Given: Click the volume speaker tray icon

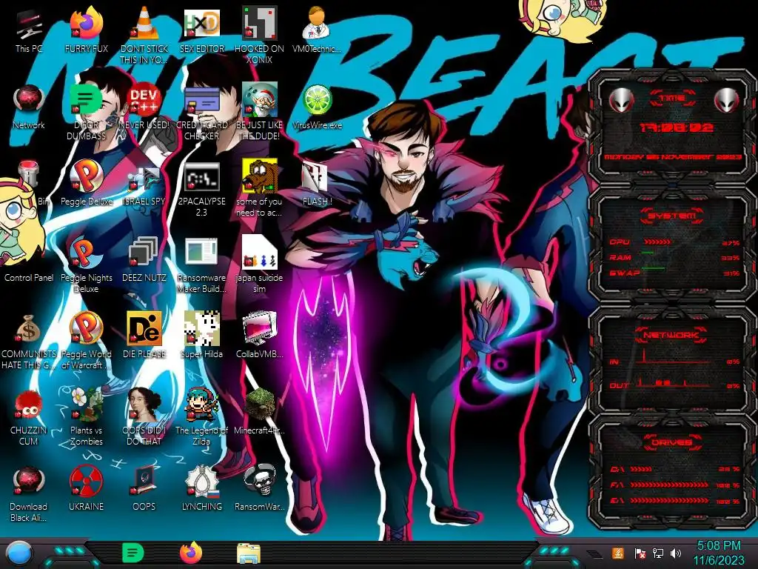Looking at the screenshot, I should 676,553.
